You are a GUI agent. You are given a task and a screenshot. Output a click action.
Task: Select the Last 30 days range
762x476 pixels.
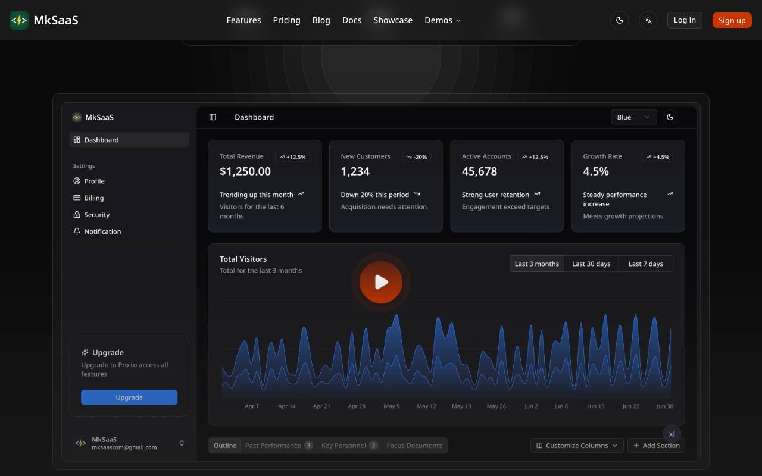pyautogui.click(x=591, y=264)
